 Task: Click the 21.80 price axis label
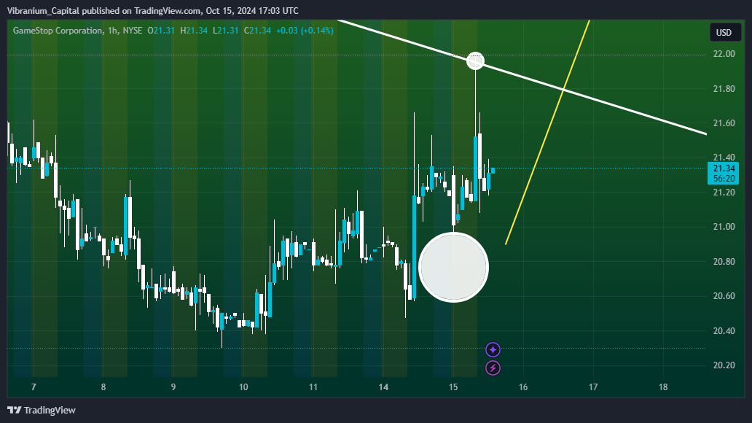(724, 89)
